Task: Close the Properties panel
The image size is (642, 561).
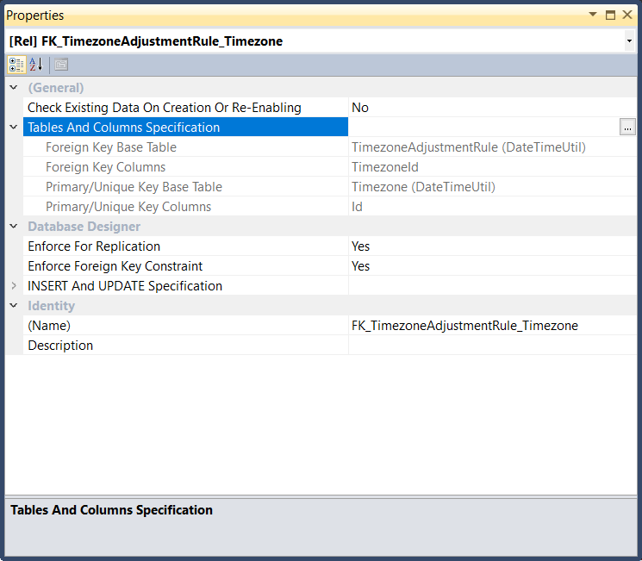Action: (x=627, y=15)
